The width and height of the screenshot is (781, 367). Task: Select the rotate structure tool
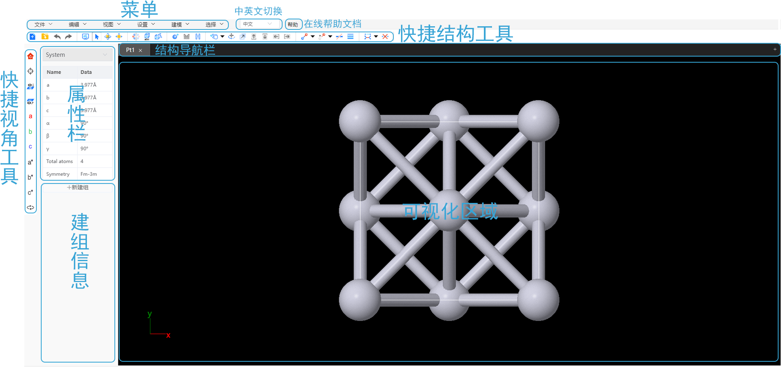(108, 37)
